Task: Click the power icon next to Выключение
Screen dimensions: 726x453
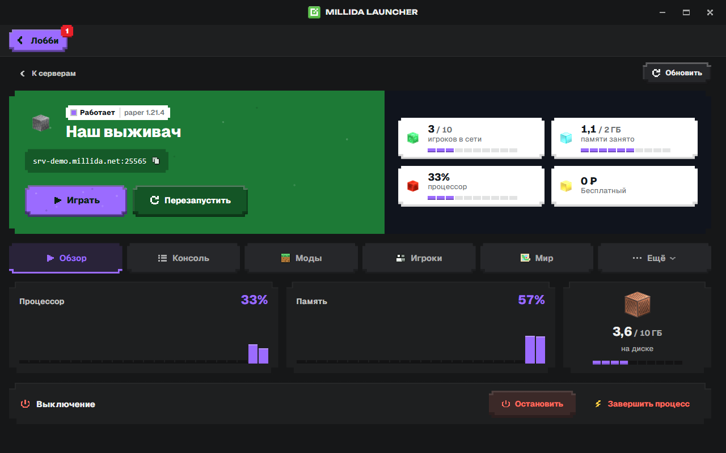Action: pyautogui.click(x=25, y=404)
